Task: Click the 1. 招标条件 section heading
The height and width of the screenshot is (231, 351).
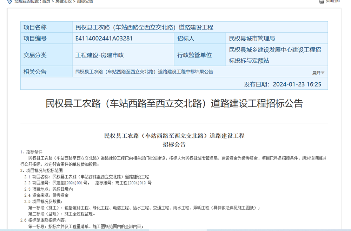Action: pos(31,152)
